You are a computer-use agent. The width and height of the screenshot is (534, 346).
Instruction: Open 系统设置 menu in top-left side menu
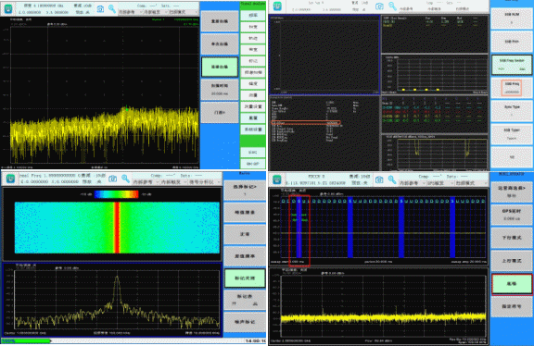[x=253, y=130]
